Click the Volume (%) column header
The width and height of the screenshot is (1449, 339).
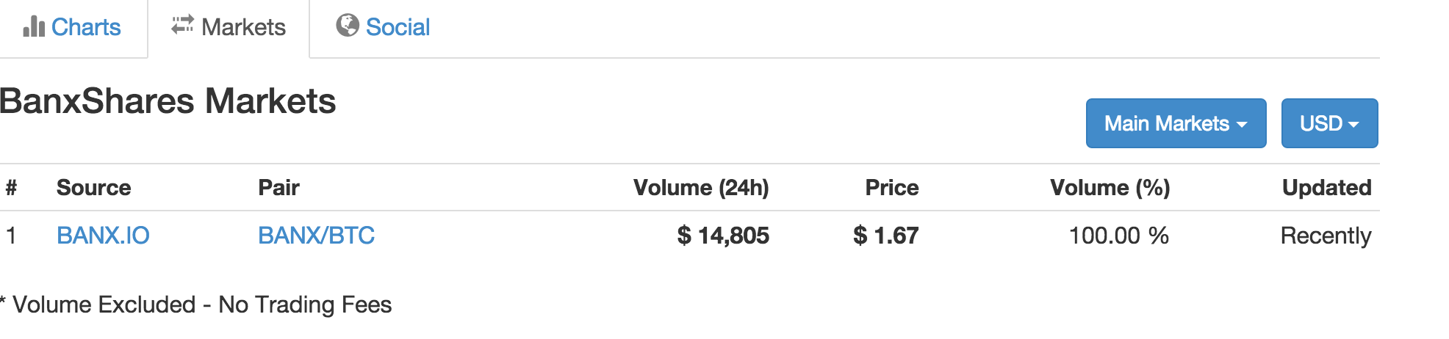(x=1110, y=188)
